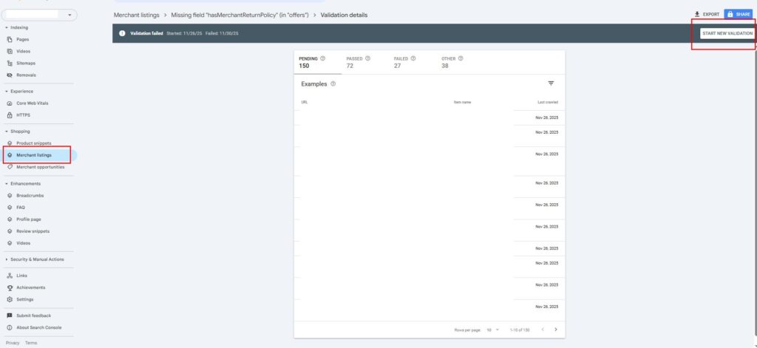Click the URL column header
Viewport: 757px width, 348px height.
tap(304, 102)
